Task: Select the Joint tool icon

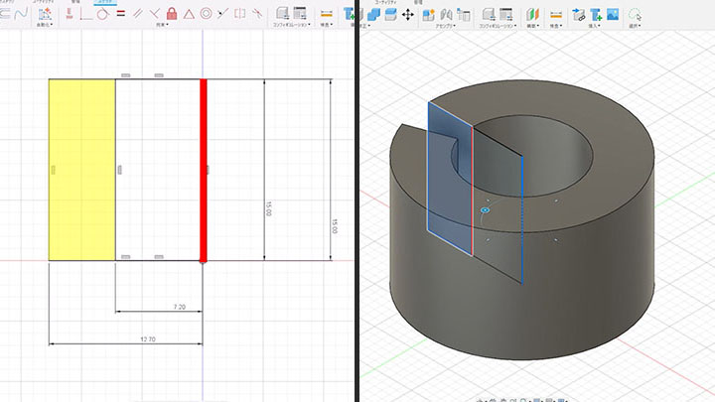Action: (x=446, y=15)
